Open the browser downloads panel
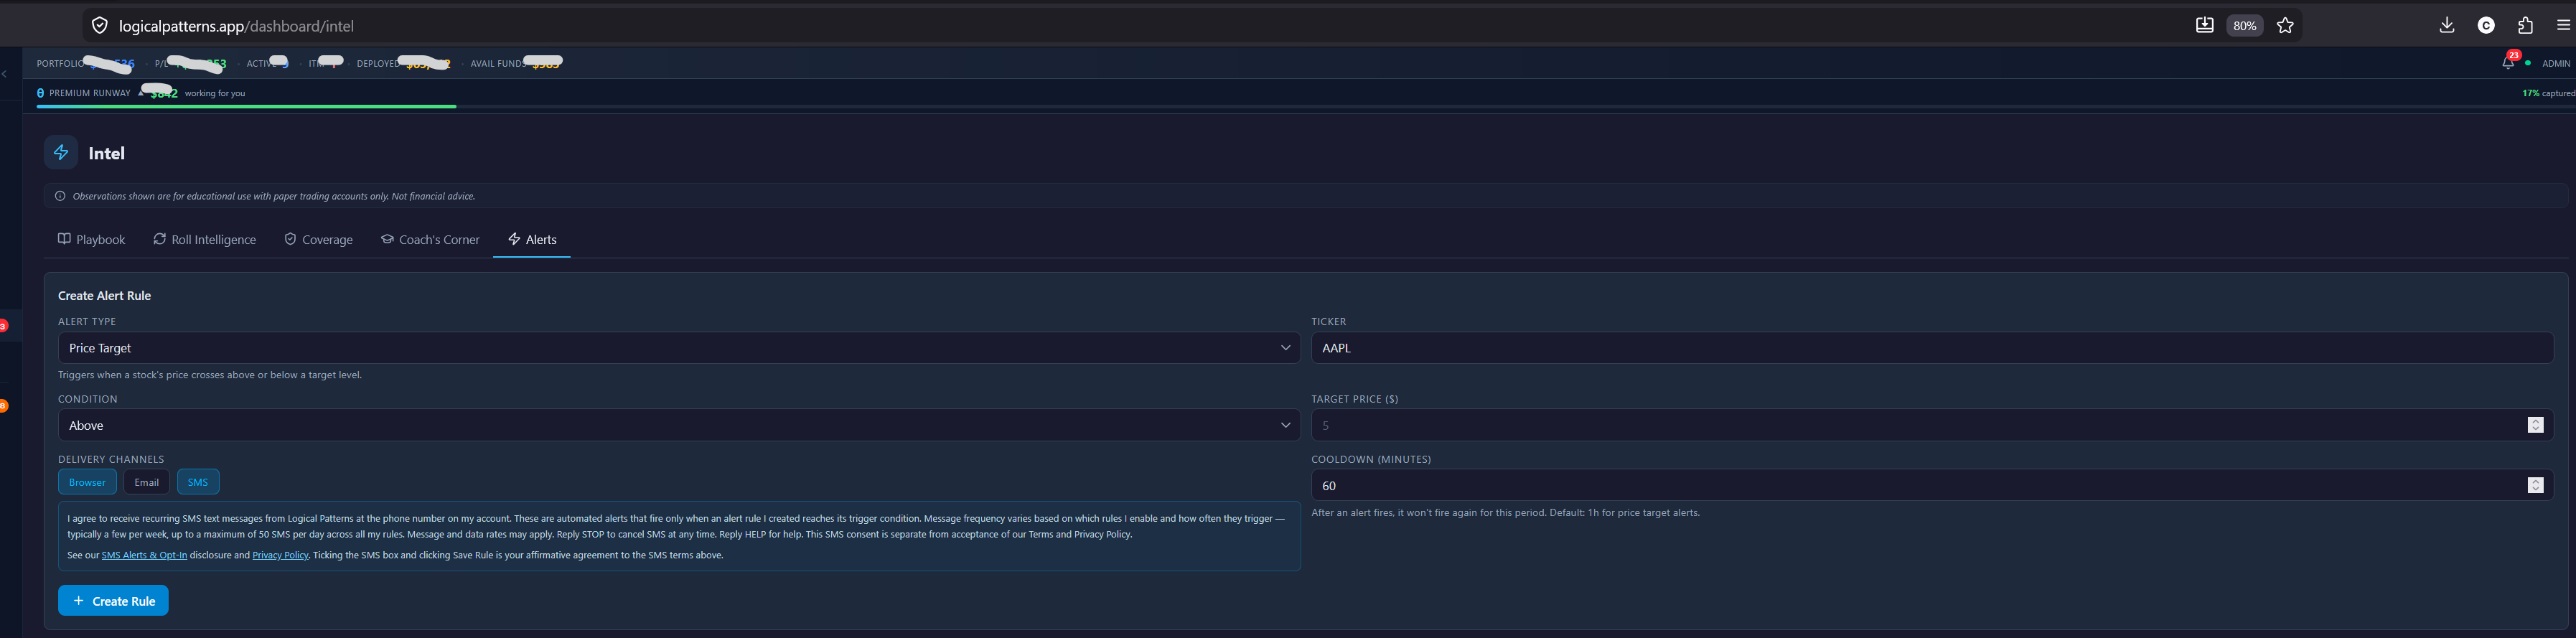The width and height of the screenshot is (2576, 638). point(2447,26)
